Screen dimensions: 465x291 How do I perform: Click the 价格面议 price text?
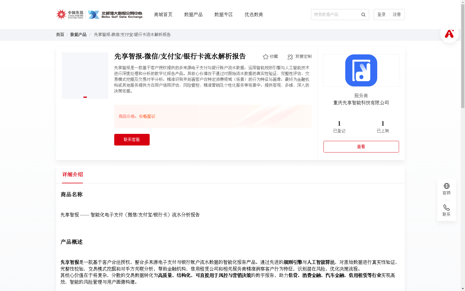pyautogui.click(x=147, y=116)
